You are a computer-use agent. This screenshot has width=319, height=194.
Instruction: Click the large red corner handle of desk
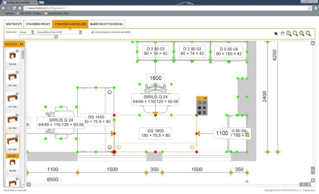coord(114,152)
